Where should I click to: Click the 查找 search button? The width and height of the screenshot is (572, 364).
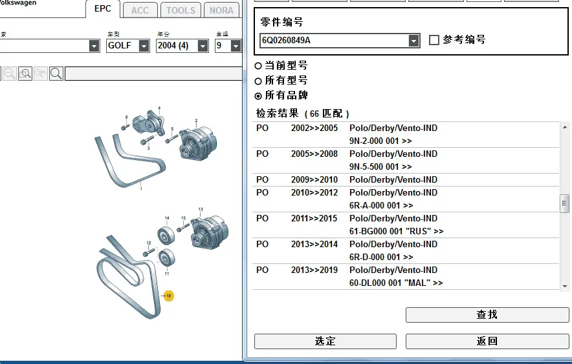(487, 314)
